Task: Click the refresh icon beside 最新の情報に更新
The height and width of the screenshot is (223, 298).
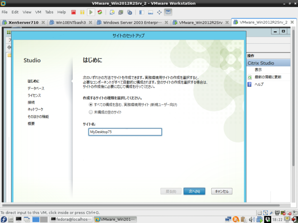Action: pyautogui.click(x=250, y=77)
